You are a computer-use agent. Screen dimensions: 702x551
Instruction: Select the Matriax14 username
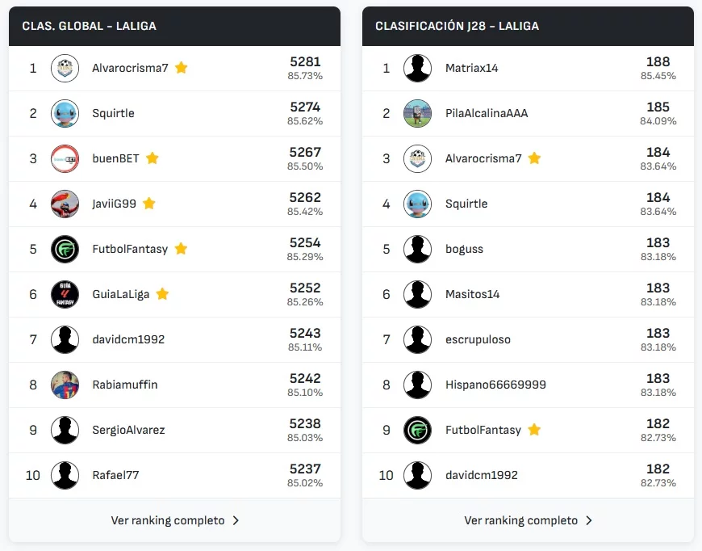[472, 68]
